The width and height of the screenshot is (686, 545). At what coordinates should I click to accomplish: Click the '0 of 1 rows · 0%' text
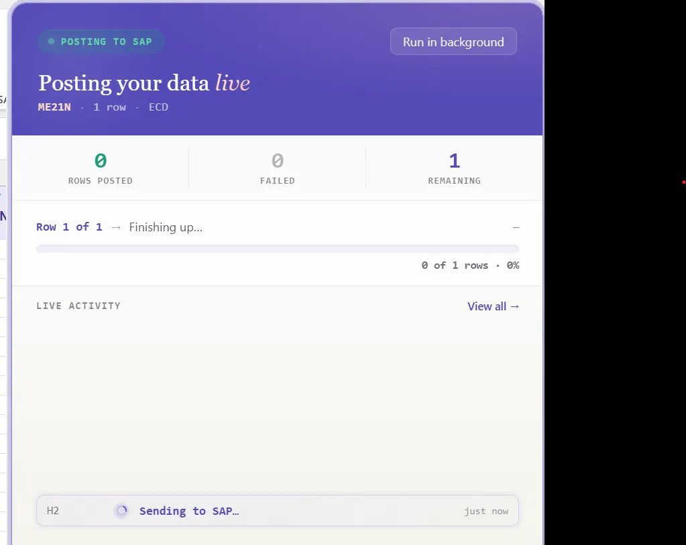[470, 265]
